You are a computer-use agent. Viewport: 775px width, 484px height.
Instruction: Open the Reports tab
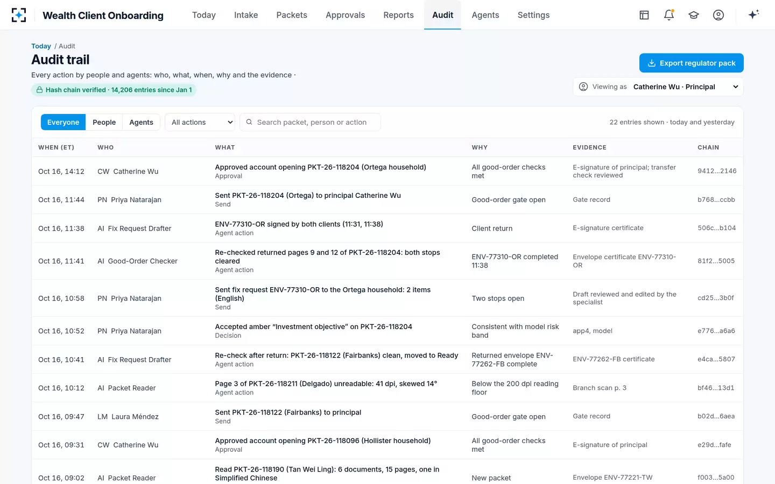[x=399, y=15]
